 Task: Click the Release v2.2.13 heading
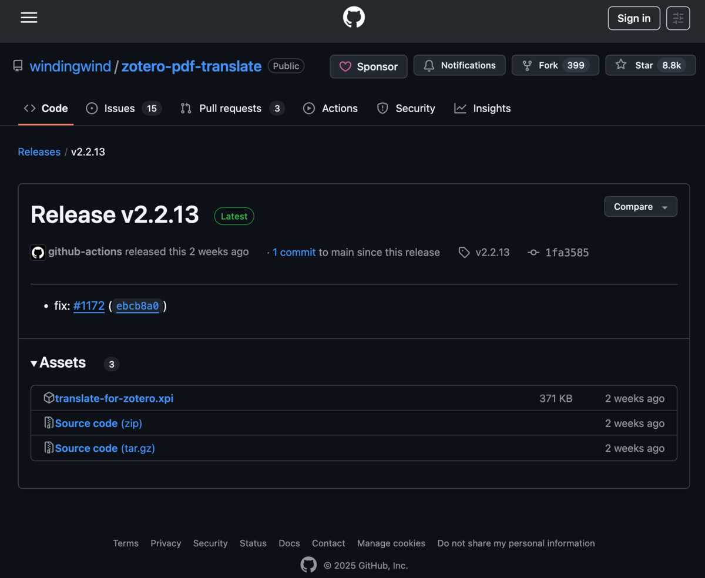115,215
